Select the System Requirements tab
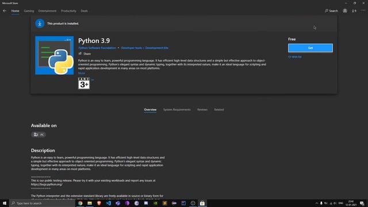 point(177,110)
